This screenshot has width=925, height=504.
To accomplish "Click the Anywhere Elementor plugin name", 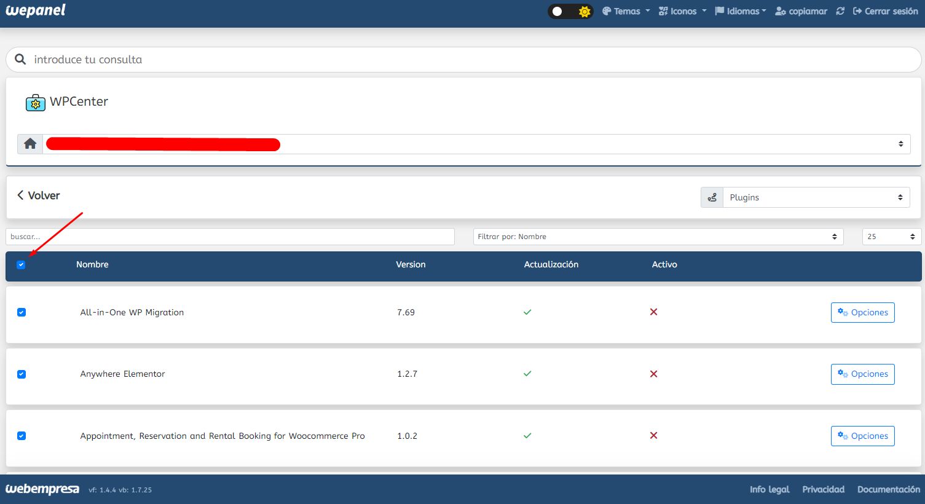I will pos(122,374).
